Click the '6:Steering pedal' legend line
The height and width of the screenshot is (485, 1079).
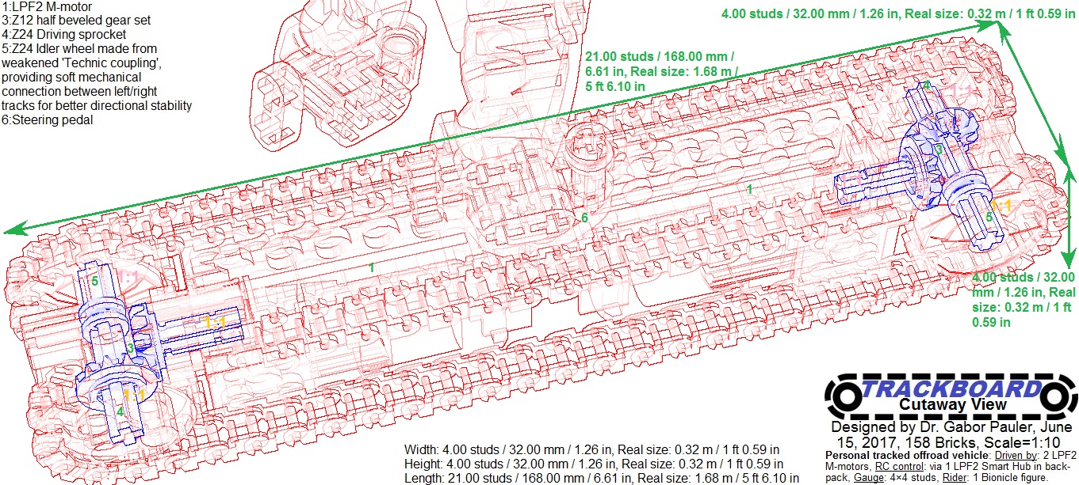coord(48,119)
